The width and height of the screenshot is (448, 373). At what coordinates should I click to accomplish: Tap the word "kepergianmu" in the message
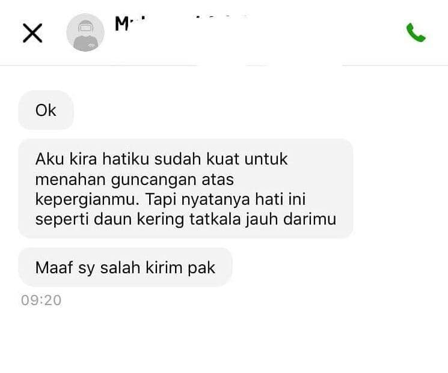pos(87,199)
